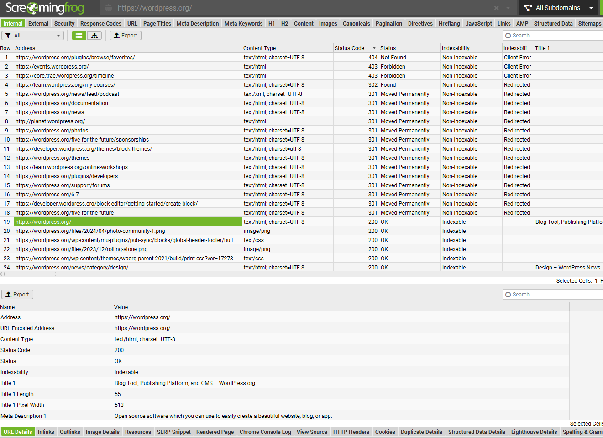The image size is (603, 438).
Task: Switch to the Rendered Page bottom tab
Action: (215, 432)
